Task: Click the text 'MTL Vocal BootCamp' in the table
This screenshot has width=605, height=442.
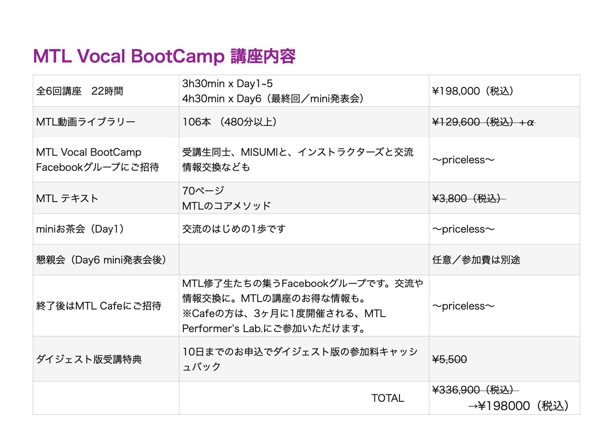Action: pos(88,152)
